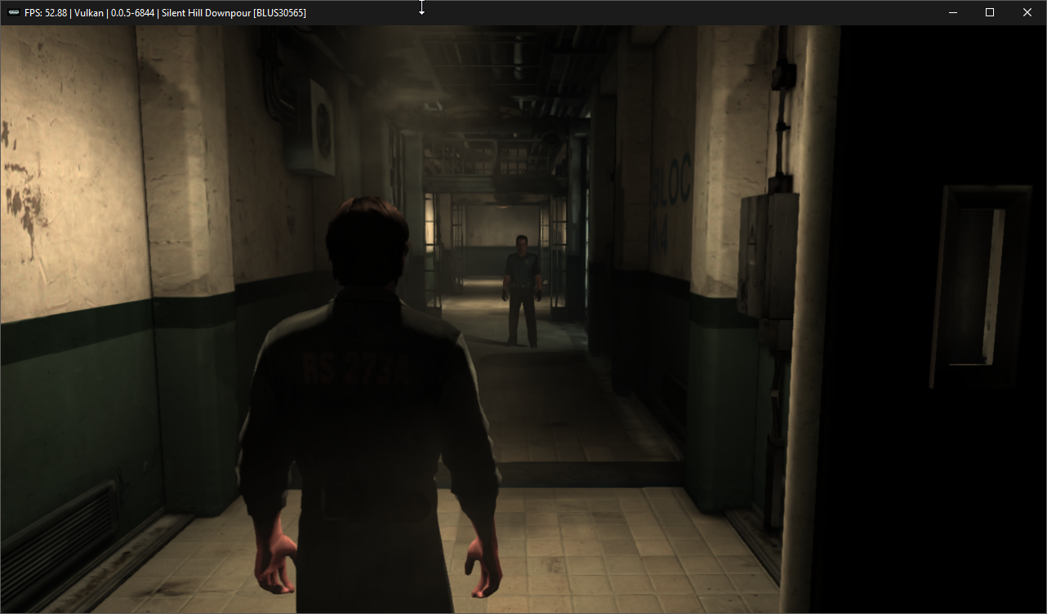Click the FPS and Silent Hill Downpour title text

[166, 13]
